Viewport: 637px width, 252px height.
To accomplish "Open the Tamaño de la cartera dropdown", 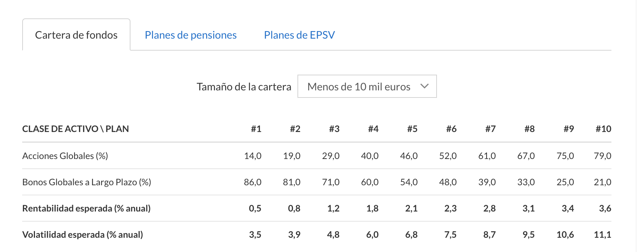I will tap(367, 86).
